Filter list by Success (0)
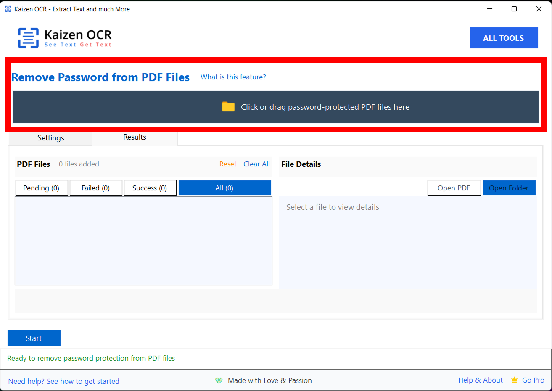The image size is (552, 391). click(x=150, y=188)
